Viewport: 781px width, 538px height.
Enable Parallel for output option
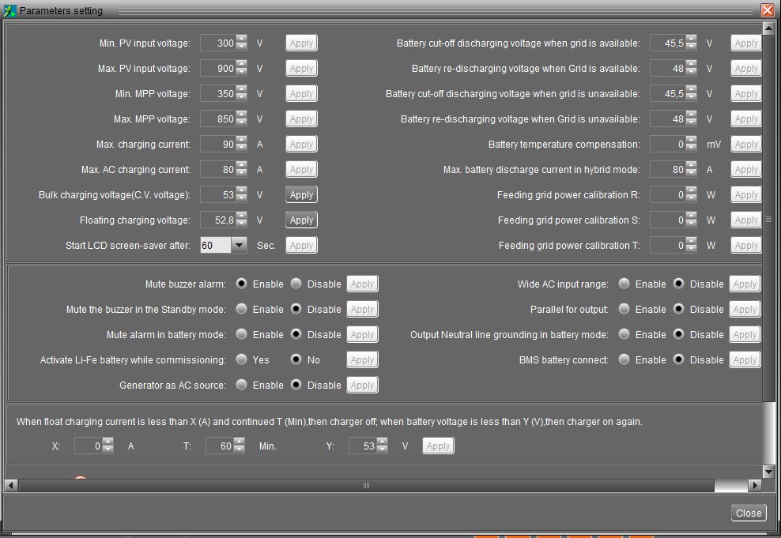pos(624,309)
